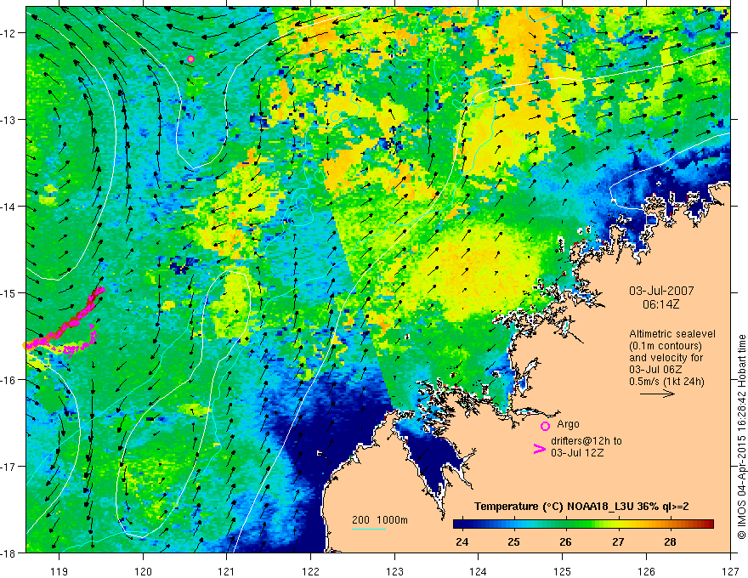
Task: Click the temperature color scale bar
Action: point(583,524)
